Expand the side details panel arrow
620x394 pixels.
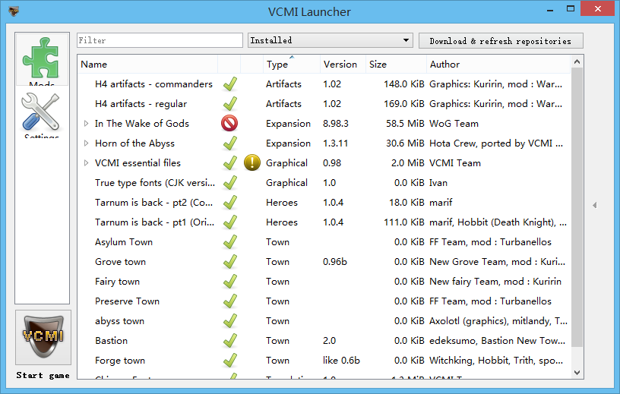tap(594, 205)
